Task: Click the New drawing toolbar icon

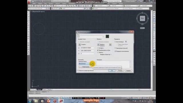Action: point(29,6)
